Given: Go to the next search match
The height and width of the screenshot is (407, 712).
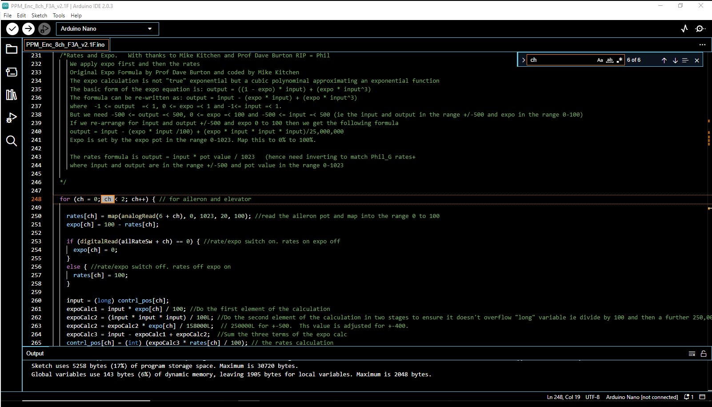Looking at the screenshot, I should coord(675,60).
